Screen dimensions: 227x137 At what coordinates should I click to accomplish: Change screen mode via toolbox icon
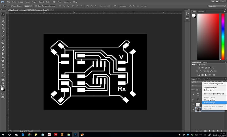point(3,97)
